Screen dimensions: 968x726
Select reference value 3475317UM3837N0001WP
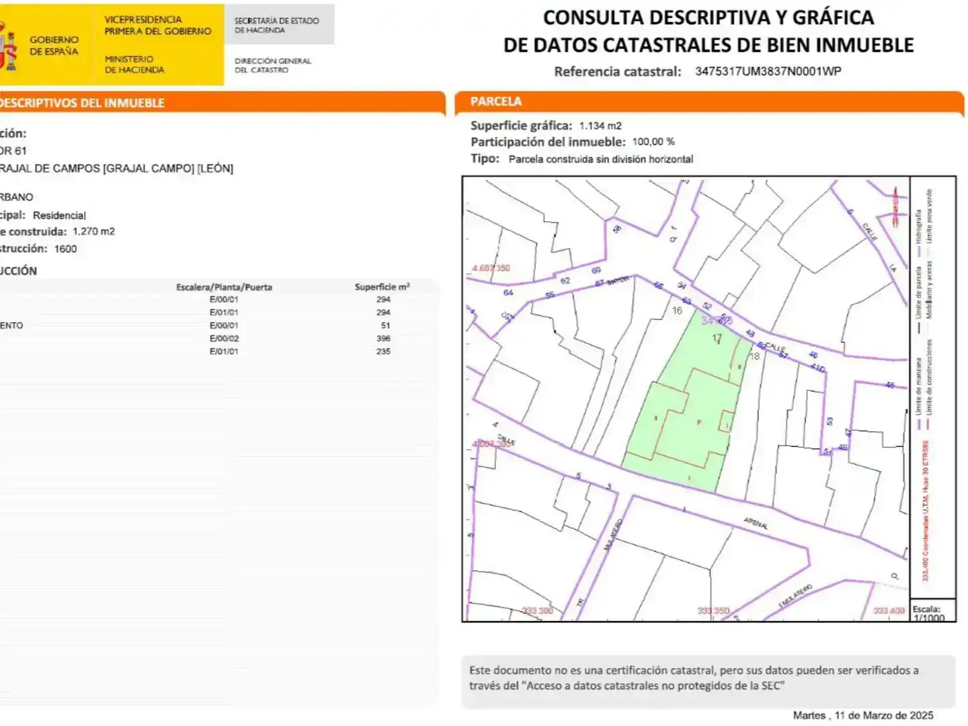(x=768, y=71)
